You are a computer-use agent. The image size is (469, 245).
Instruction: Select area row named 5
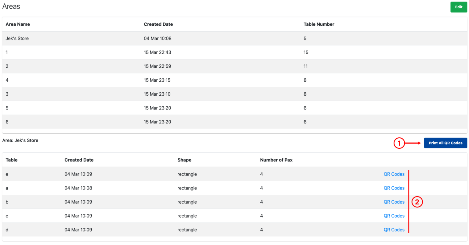pos(122,108)
